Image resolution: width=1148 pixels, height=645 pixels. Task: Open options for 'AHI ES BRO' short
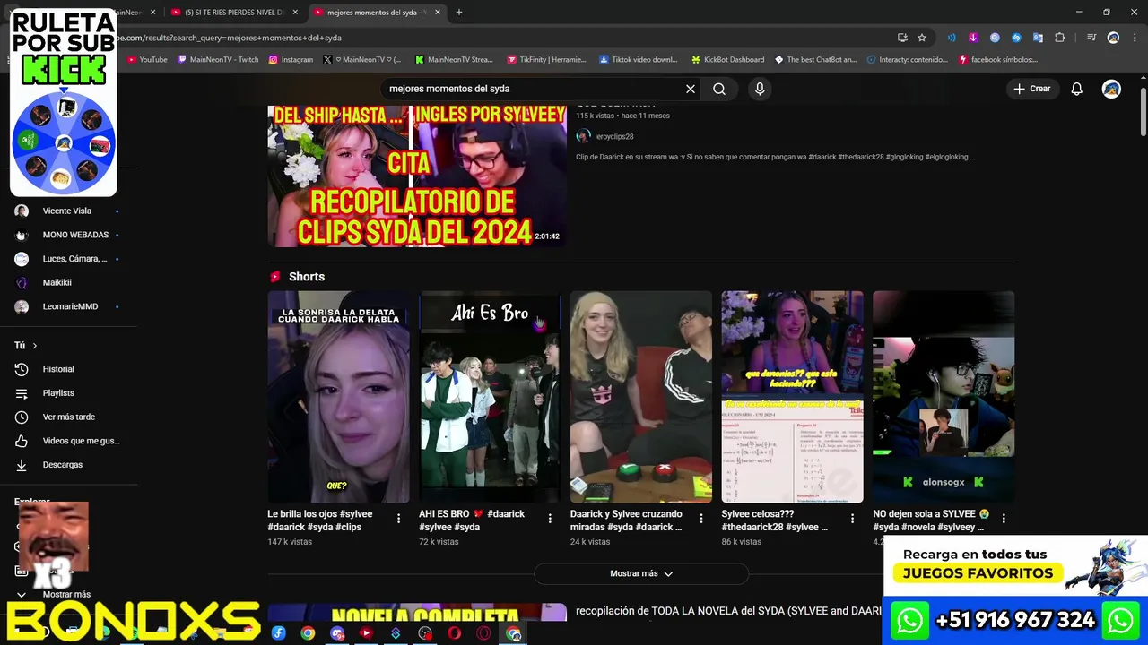(x=550, y=518)
